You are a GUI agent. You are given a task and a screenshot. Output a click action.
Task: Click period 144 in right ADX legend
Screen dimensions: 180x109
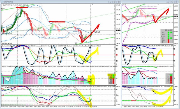168,83
